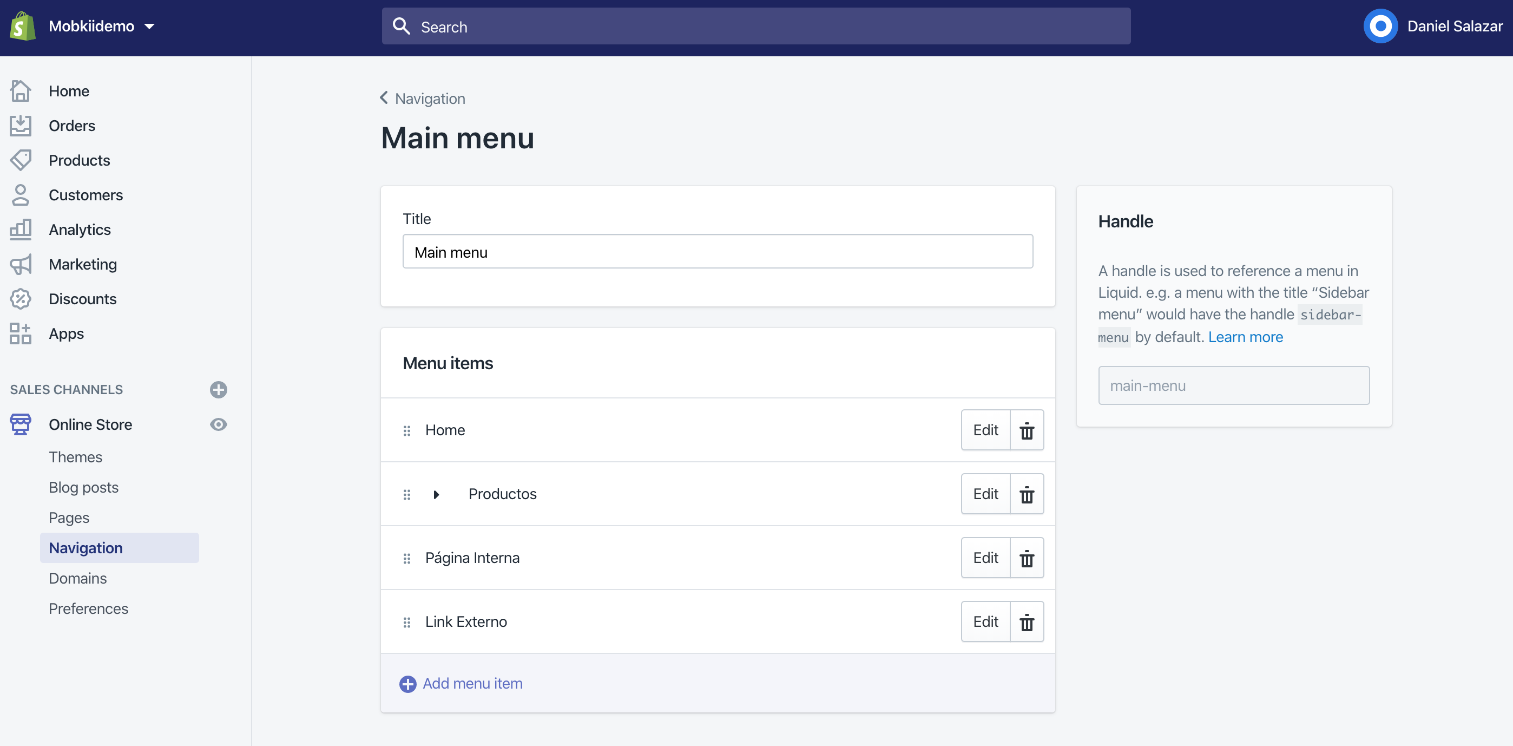Open Pages section
The width and height of the screenshot is (1513, 746).
(69, 518)
